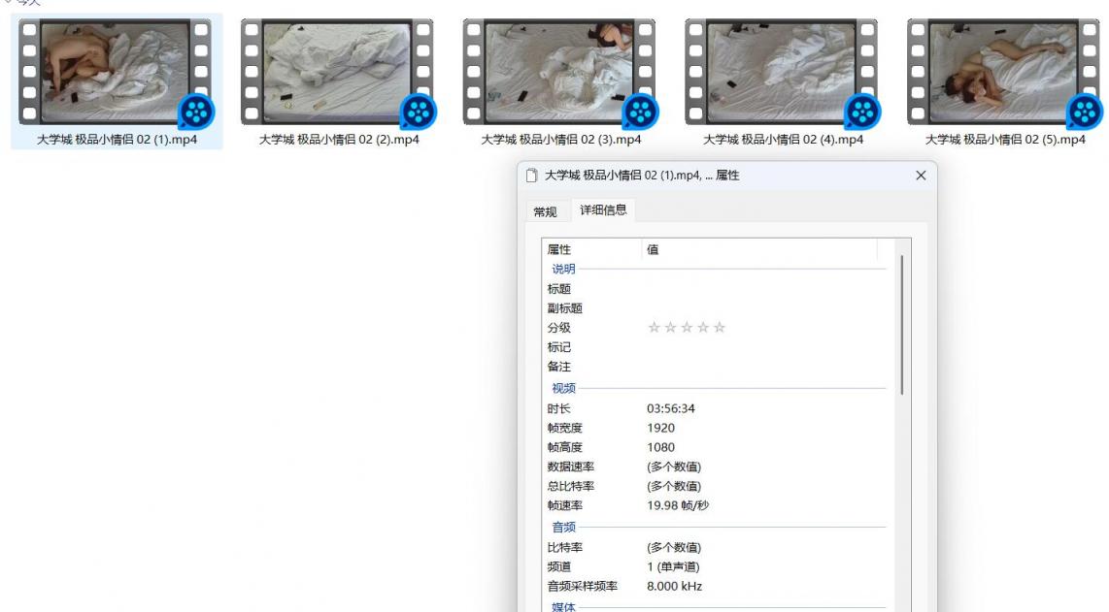Click the 标题 value field

pyautogui.click(x=757, y=289)
